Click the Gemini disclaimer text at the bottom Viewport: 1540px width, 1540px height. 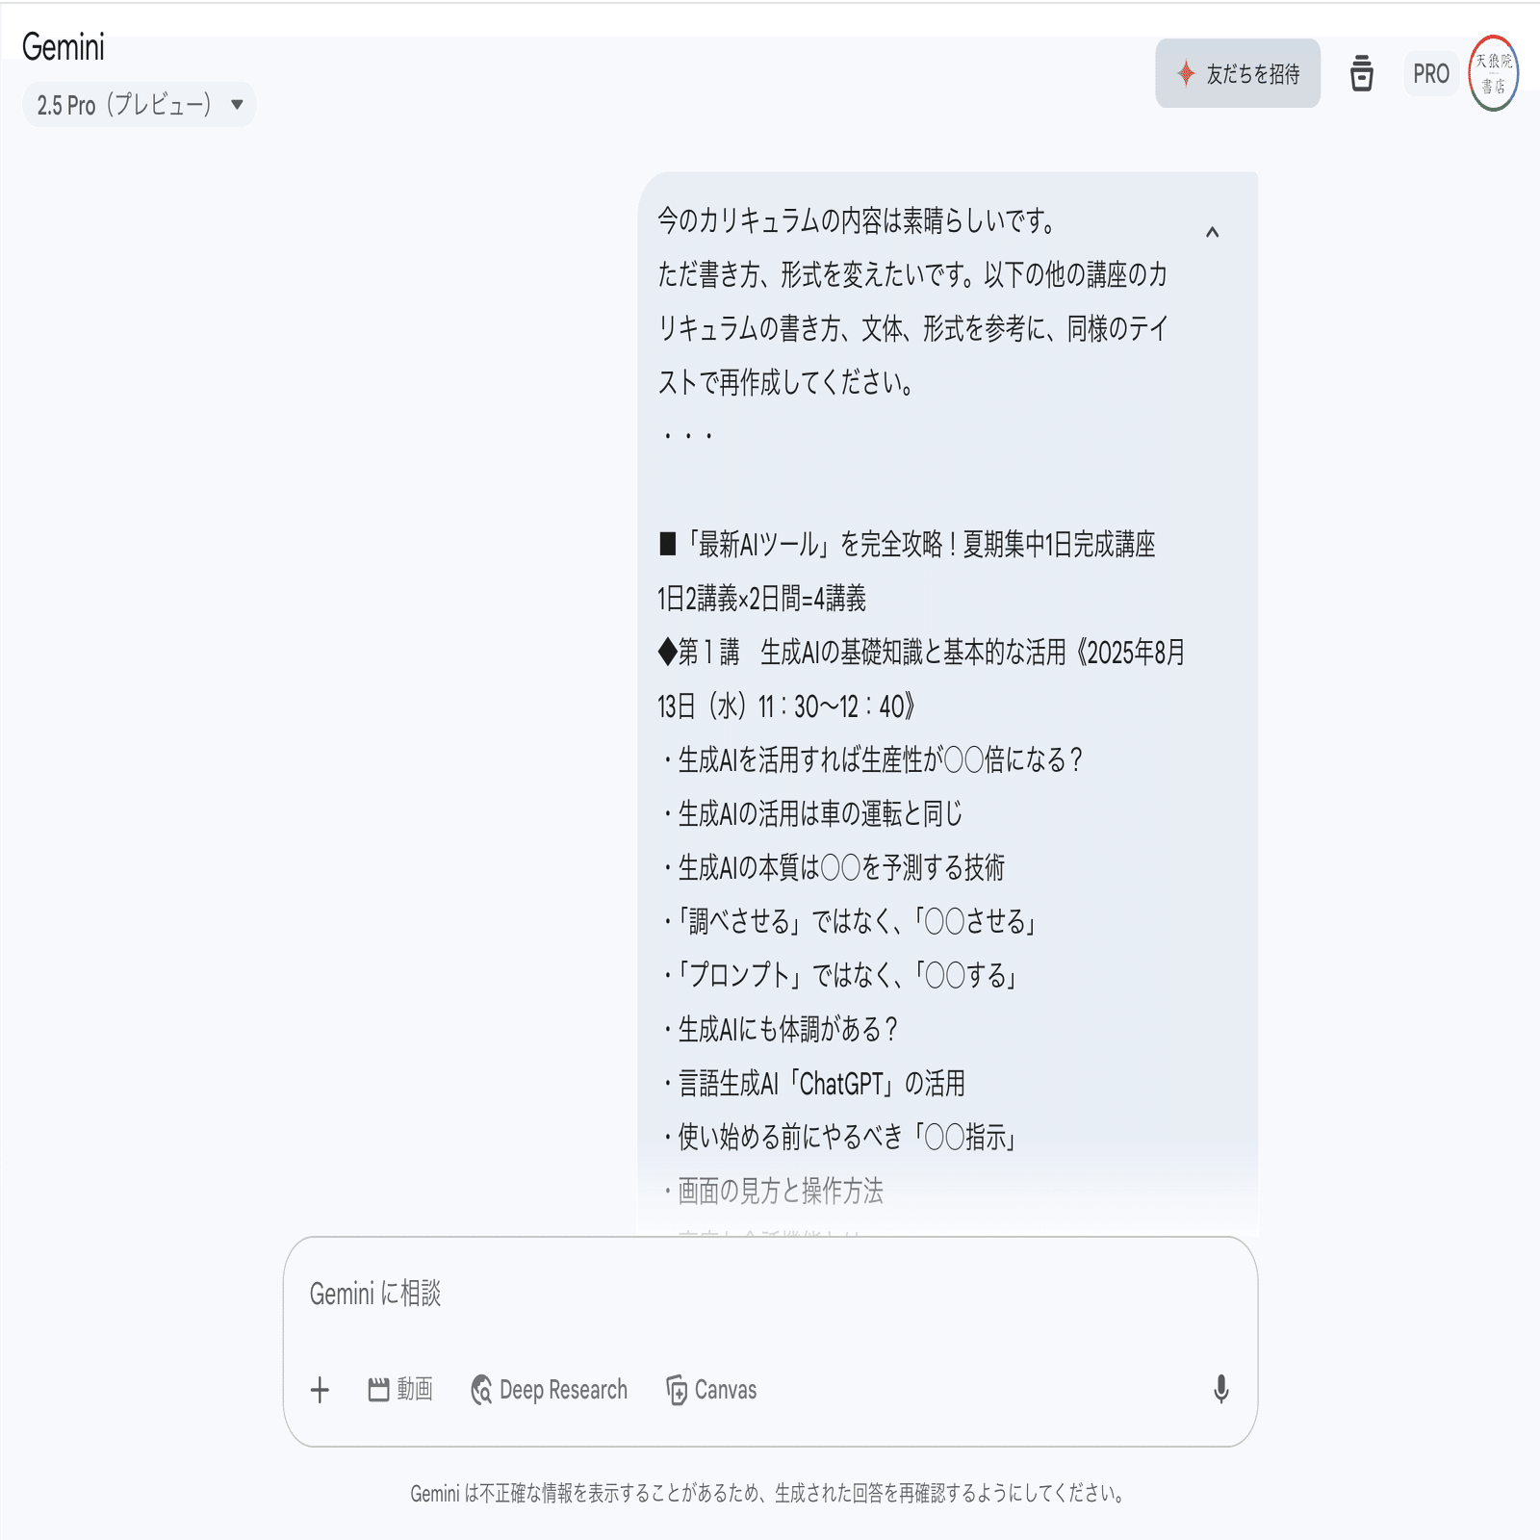768,1494
